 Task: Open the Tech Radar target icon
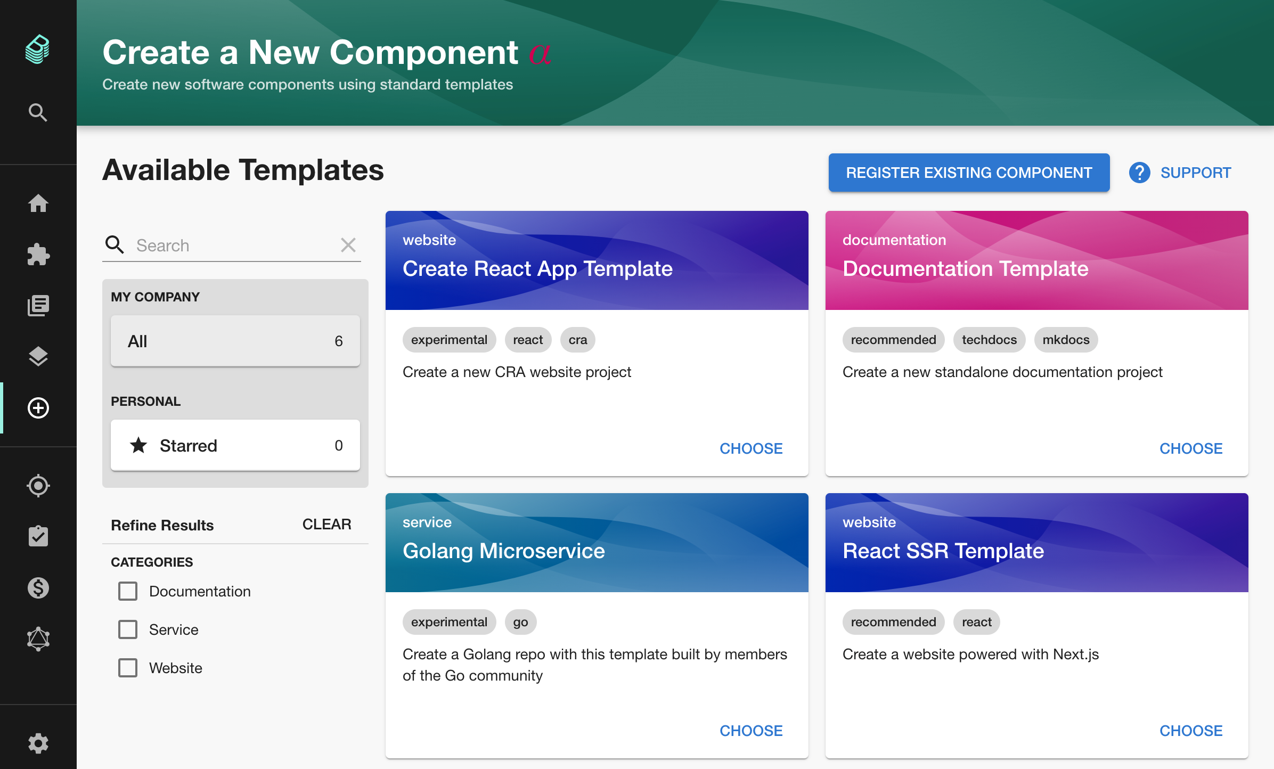point(38,485)
